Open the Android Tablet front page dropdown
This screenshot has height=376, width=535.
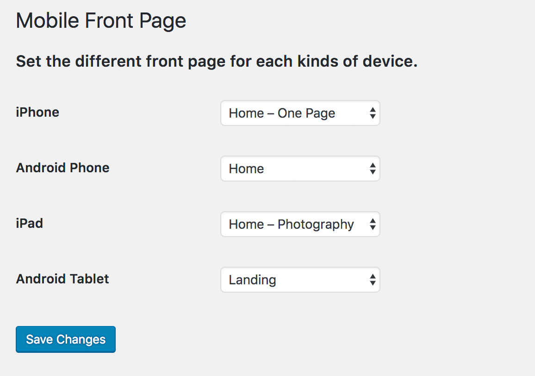300,280
